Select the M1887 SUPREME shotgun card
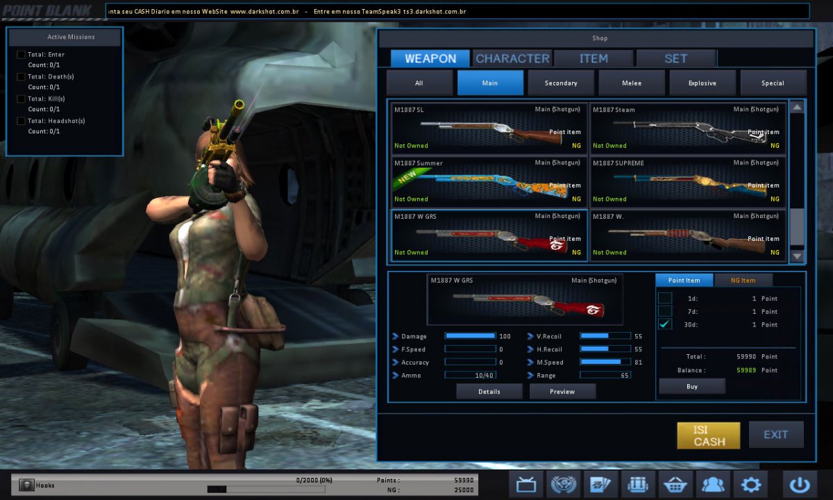This screenshot has width=833, height=500. 688,181
